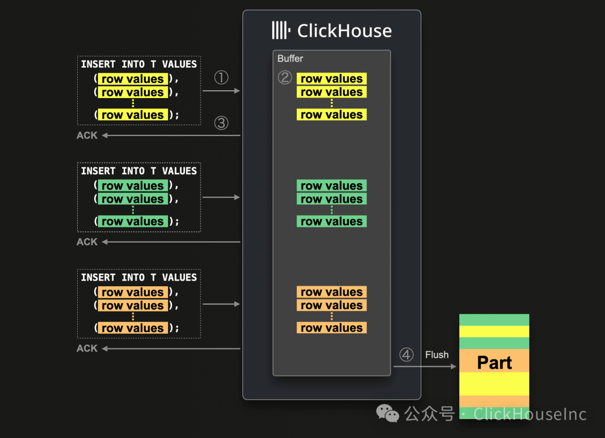Viewport: 605px width, 438px height.
Task: Click ACK below the yellow INSERT statement
Action: [87, 136]
